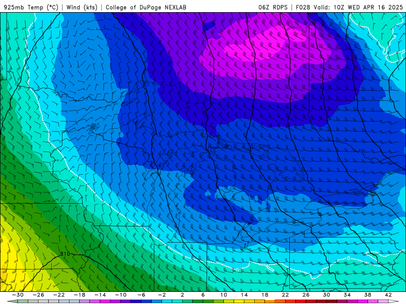Click the '2' colorbar tick label

pos(182,295)
